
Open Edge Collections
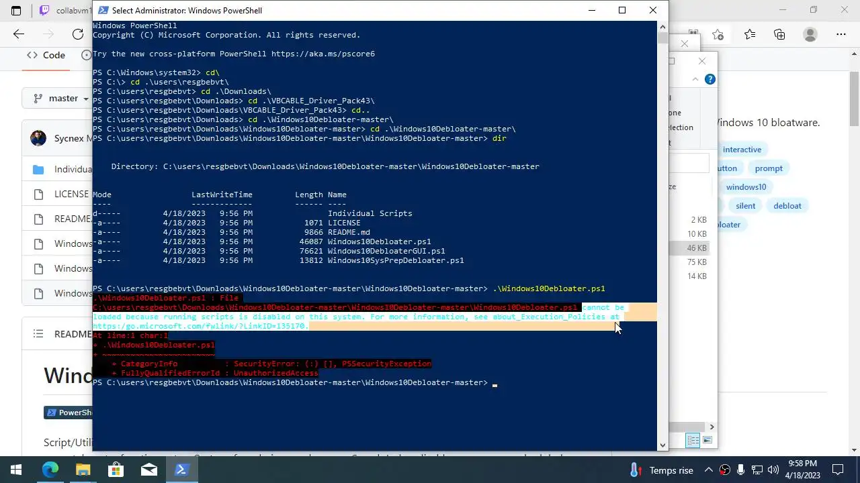click(x=779, y=34)
